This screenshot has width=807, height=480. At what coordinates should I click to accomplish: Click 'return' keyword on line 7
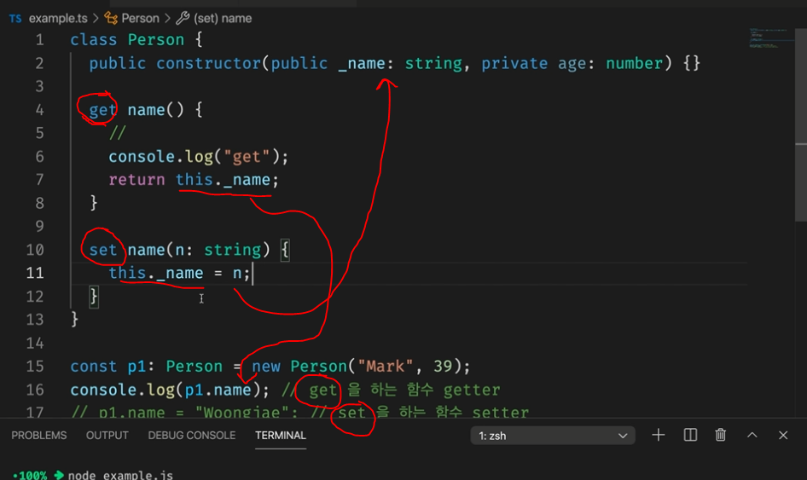coord(136,180)
